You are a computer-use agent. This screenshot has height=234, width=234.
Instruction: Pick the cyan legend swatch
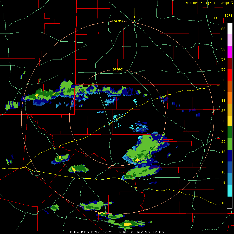tap(230, 191)
